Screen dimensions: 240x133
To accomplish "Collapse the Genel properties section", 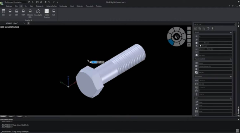I will [231, 32].
